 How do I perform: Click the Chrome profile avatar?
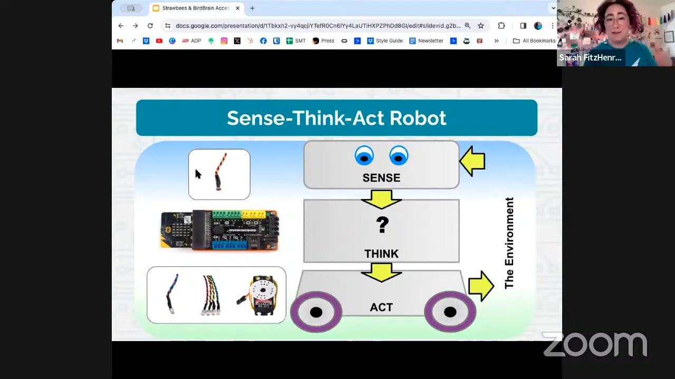537,25
